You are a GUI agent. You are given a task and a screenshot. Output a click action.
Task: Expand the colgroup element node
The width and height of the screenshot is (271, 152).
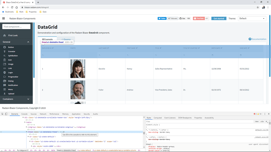26,127
